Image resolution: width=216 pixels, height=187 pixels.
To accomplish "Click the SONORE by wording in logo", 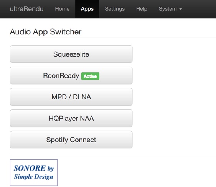I will tap(34, 168).
